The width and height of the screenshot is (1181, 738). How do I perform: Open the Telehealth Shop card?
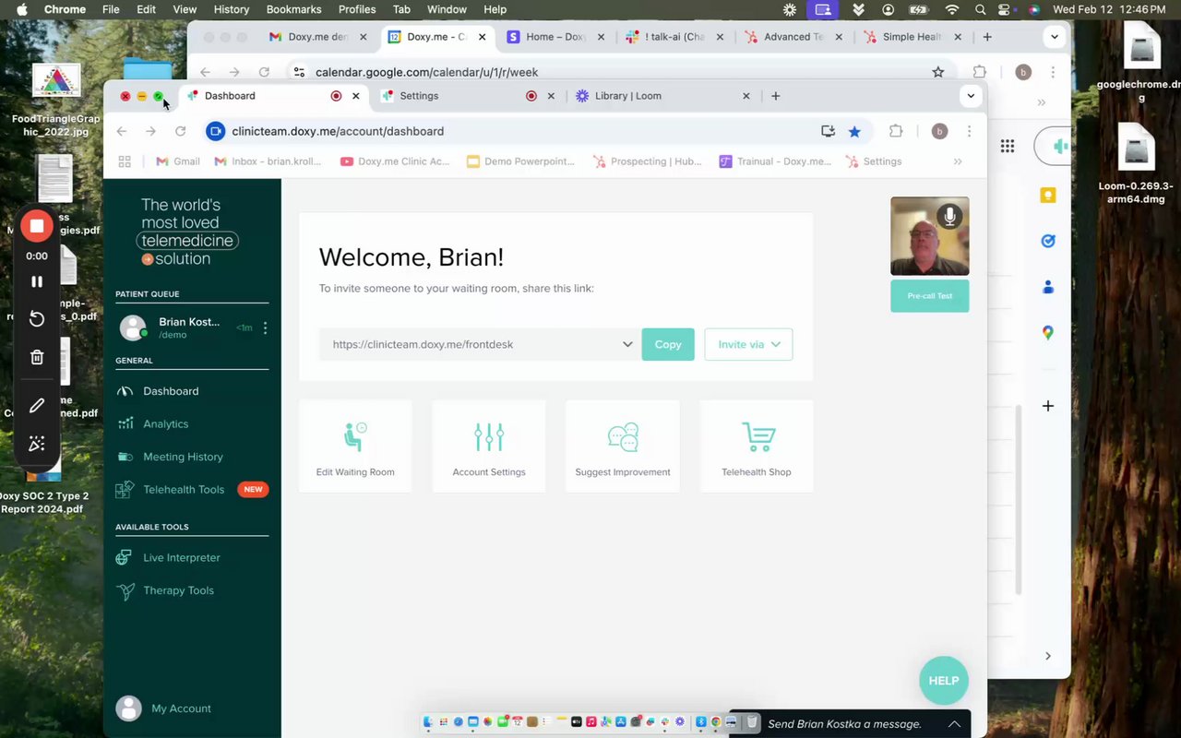[757, 446]
